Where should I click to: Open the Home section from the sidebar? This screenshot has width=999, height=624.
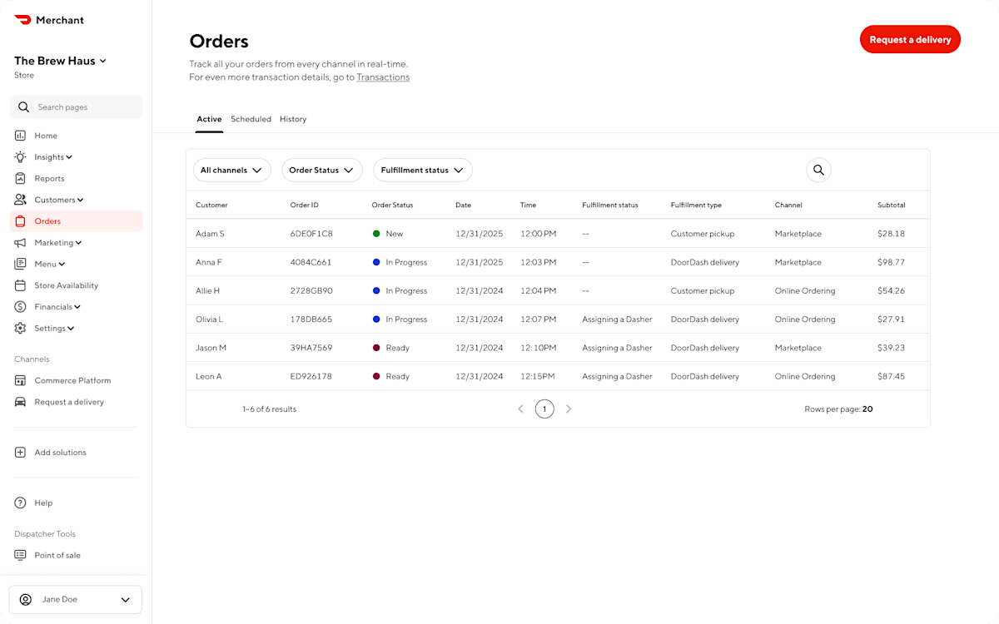click(46, 135)
